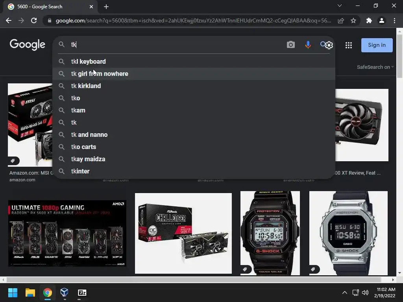Screen dimensions: 403x302
Task: Select suggestion tkl keyboard
Action: pyautogui.click(x=194, y=62)
